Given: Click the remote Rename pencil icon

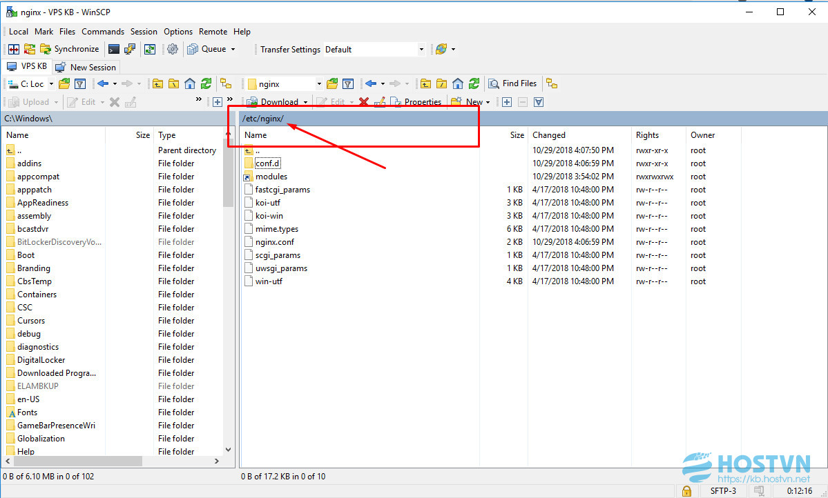Looking at the screenshot, I should [380, 102].
